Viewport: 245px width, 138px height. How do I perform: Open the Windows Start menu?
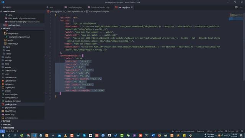pos(3,135)
